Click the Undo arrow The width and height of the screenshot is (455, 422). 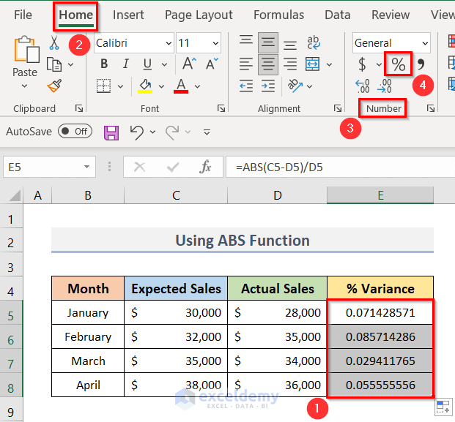pyautogui.click(x=136, y=132)
